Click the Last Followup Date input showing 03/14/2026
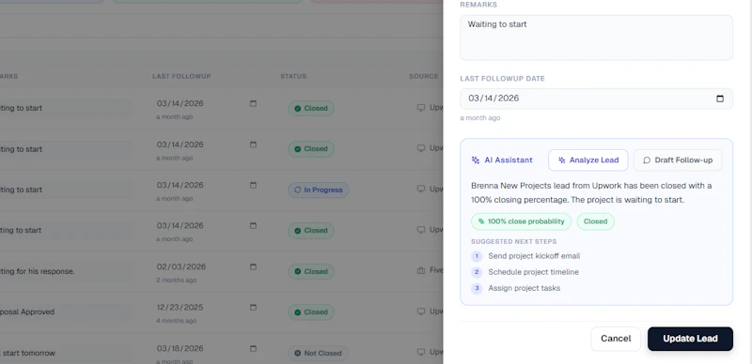Screen dimensions: 752x364 click(596, 99)
